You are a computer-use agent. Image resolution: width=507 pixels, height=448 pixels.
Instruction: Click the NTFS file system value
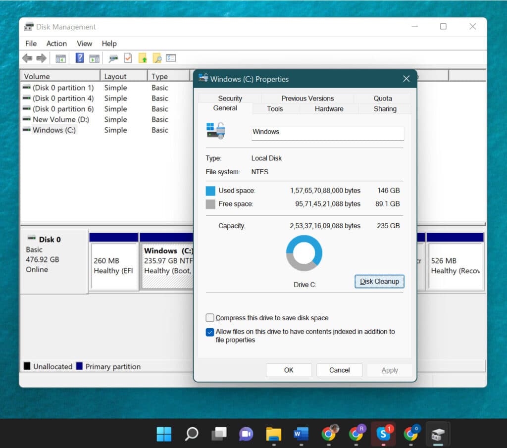point(259,172)
